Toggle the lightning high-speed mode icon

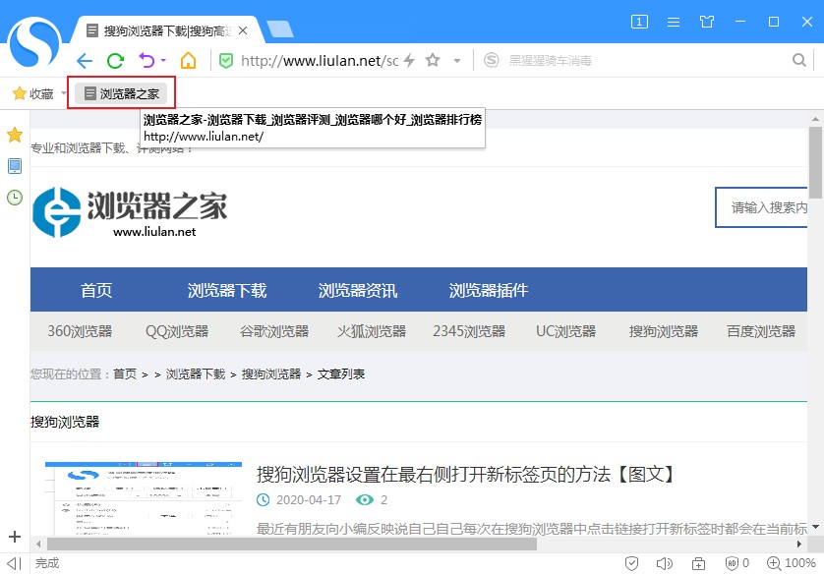click(x=409, y=61)
